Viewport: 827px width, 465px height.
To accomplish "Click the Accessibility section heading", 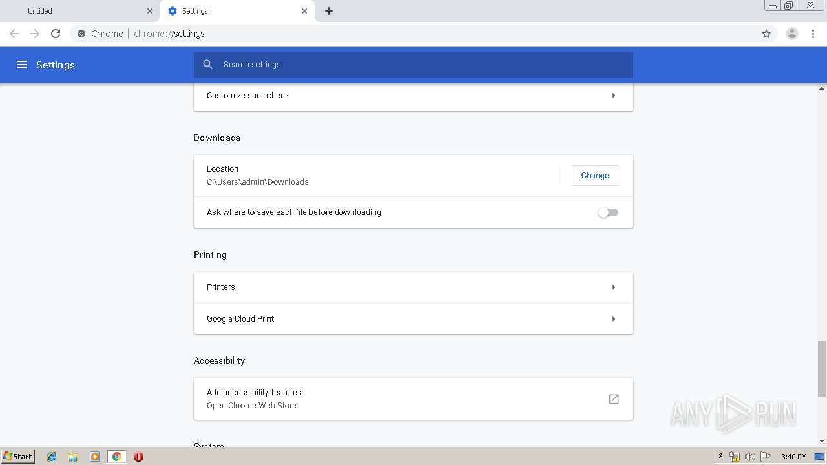I will coord(219,360).
